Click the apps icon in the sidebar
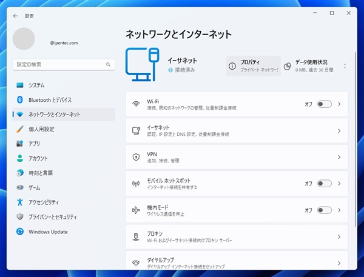364x277 pixels. click(20, 144)
